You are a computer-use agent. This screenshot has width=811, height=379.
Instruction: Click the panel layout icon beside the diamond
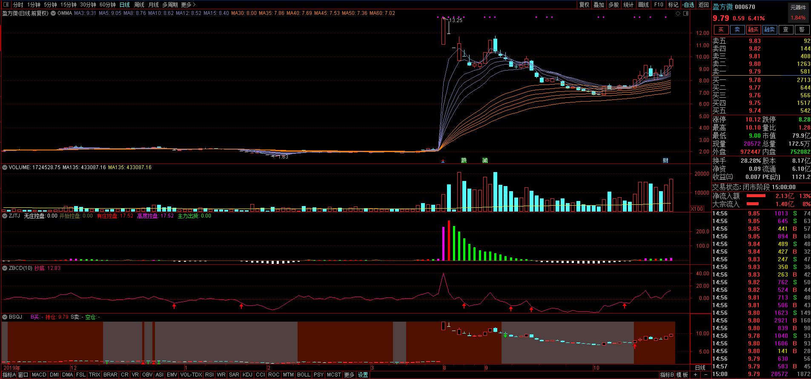click(685, 14)
